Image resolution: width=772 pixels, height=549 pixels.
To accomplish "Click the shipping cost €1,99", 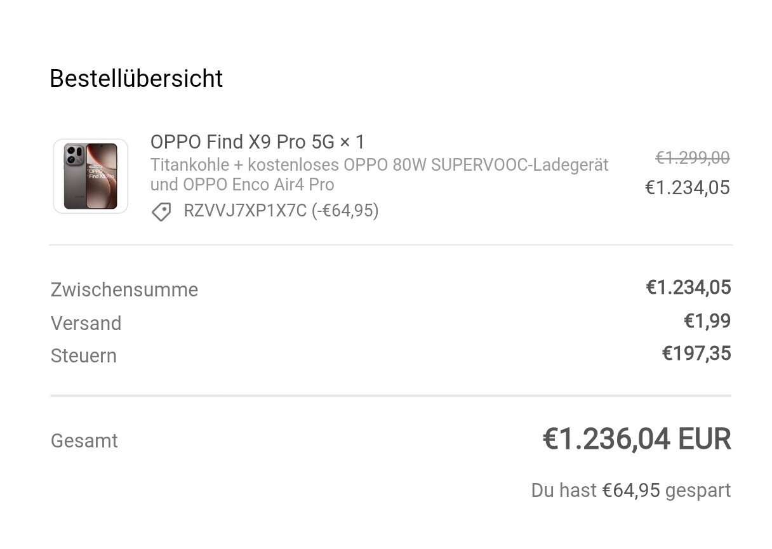I will click(707, 321).
